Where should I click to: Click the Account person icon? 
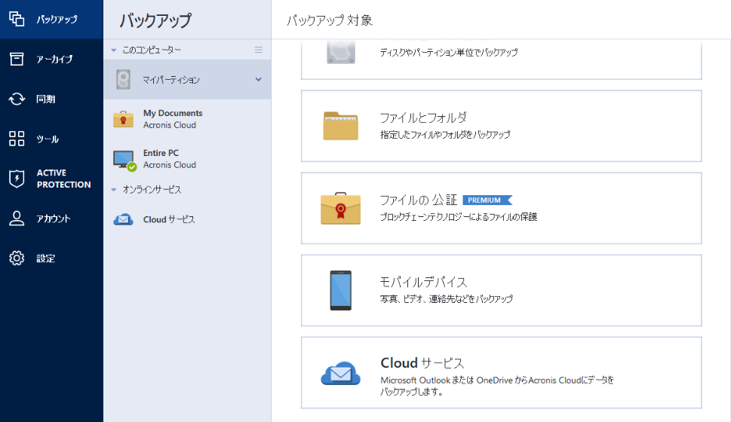click(x=17, y=219)
